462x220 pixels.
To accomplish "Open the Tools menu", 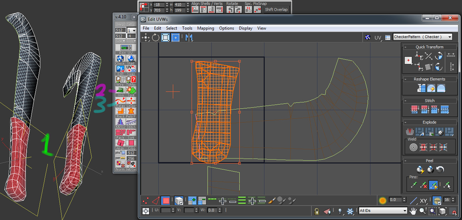I will coord(187,28).
